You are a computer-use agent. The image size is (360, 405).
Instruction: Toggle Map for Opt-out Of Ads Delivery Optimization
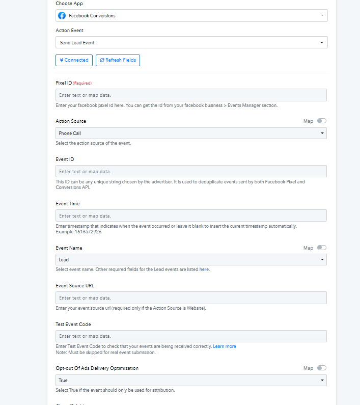(321, 368)
